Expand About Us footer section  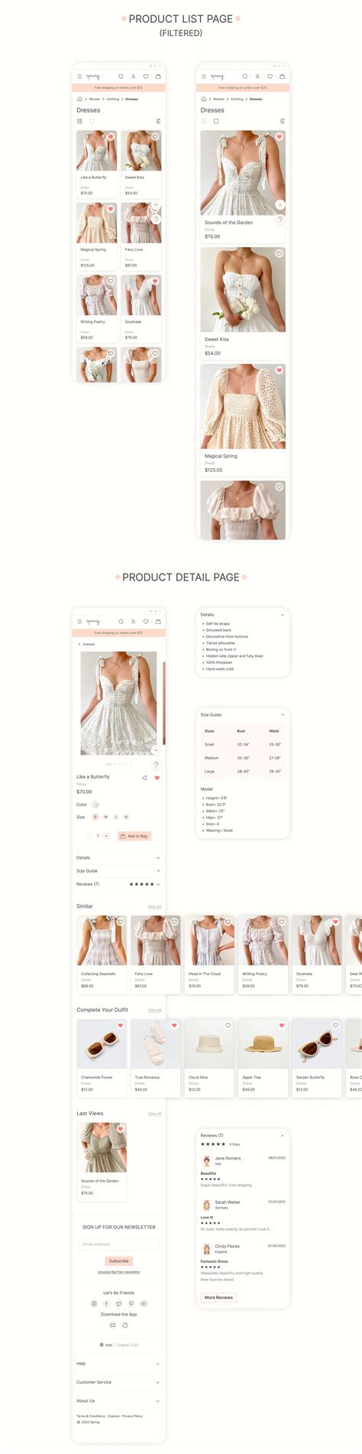[118, 1400]
